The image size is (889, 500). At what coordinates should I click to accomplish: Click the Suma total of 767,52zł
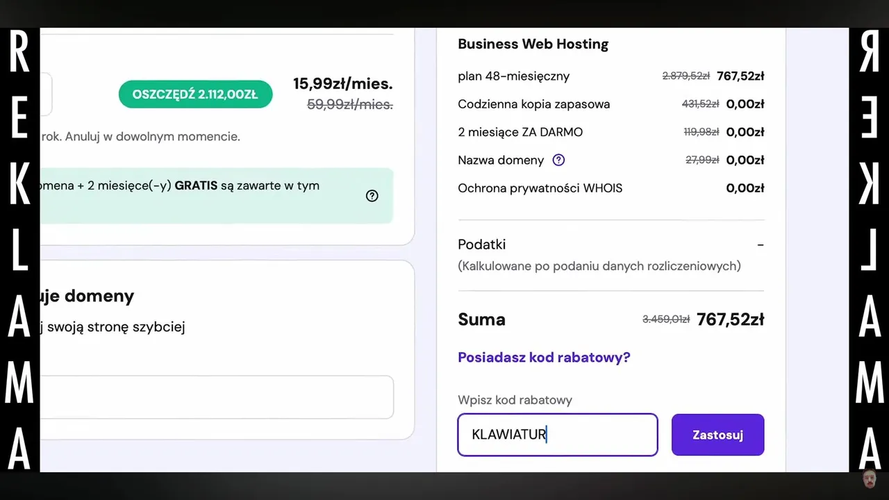click(x=730, y=319)
